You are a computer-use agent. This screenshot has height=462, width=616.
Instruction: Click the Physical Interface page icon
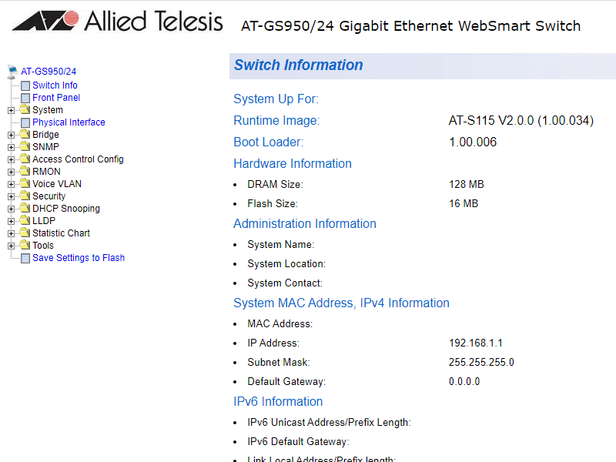coord(25,122)
